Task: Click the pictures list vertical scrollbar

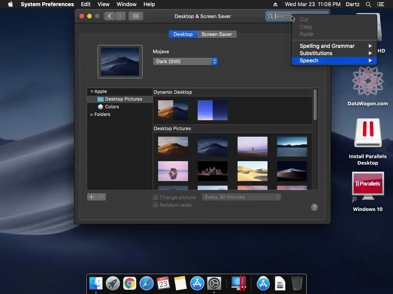Action: [315, 105]
